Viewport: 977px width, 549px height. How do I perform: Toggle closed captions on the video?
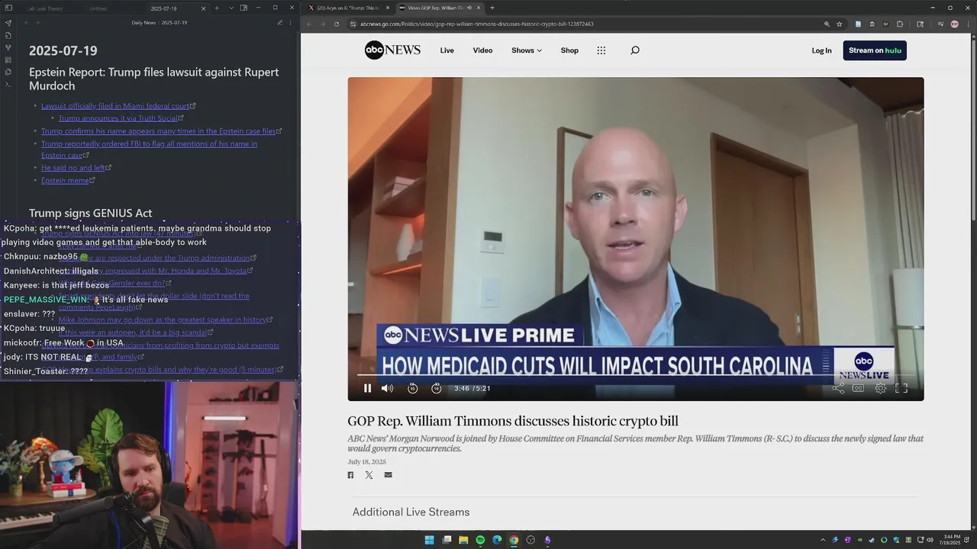(858, 388)
